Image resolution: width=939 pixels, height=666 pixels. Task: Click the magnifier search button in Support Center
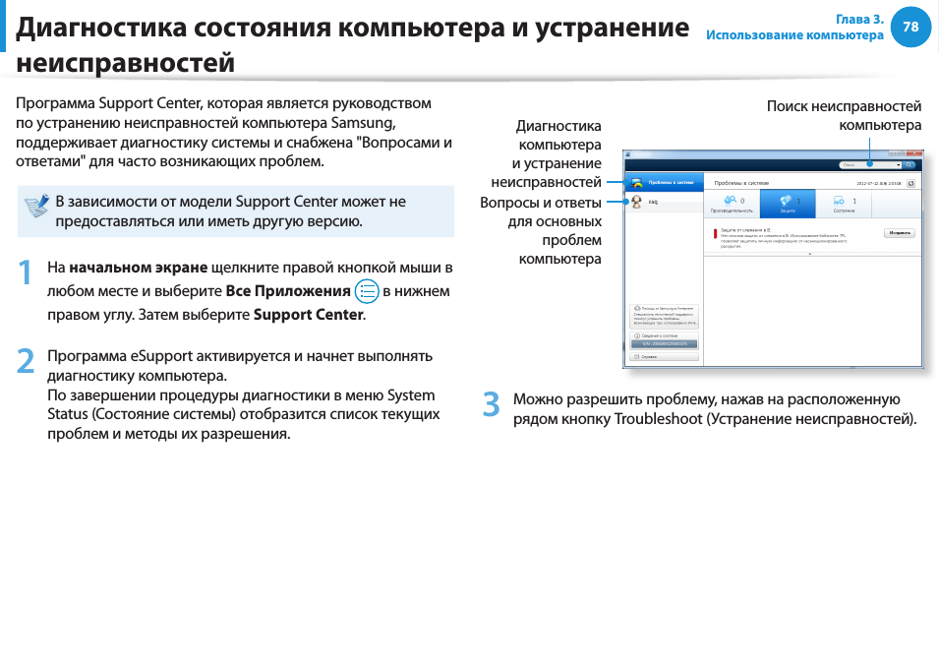tap(910, 164)
